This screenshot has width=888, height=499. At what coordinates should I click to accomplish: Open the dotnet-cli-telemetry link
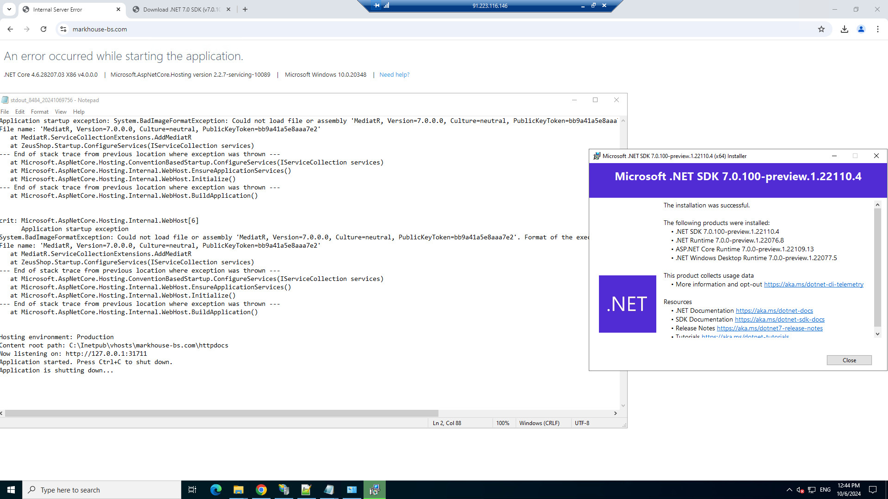814,285
